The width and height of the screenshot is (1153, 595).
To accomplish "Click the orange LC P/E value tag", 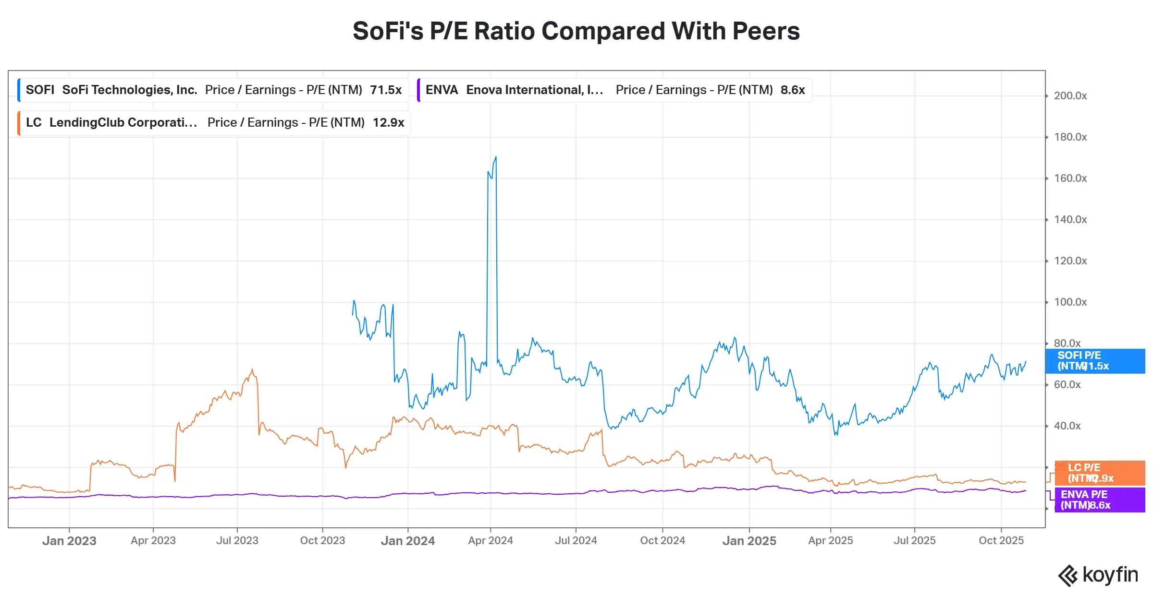I will click(1100, 473).
